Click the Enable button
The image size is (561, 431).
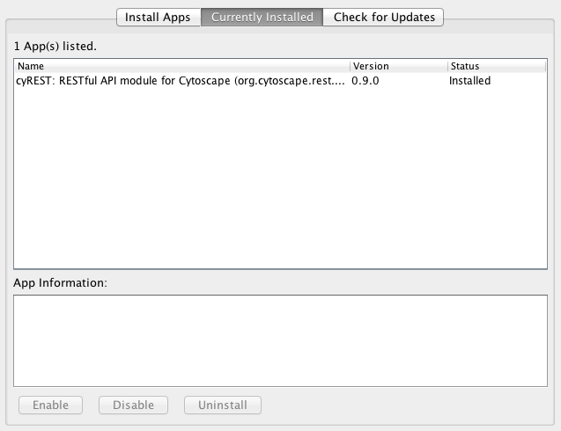coord(50,405)
